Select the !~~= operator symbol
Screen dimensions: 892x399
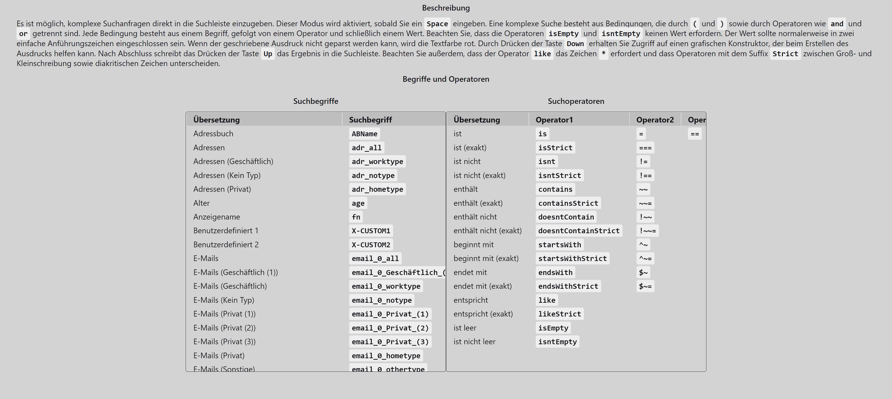pos(648,231)
